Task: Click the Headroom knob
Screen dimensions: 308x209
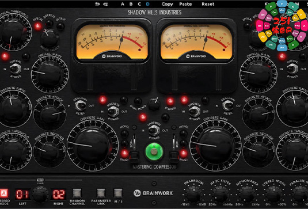Action: (x=193, y=194)
